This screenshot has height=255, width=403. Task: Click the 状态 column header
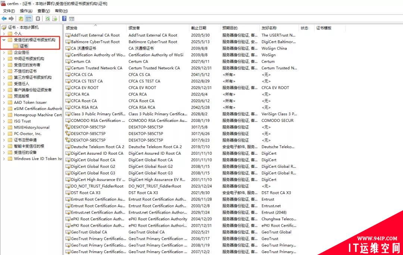pyautogui.click(x=306, y=28)
